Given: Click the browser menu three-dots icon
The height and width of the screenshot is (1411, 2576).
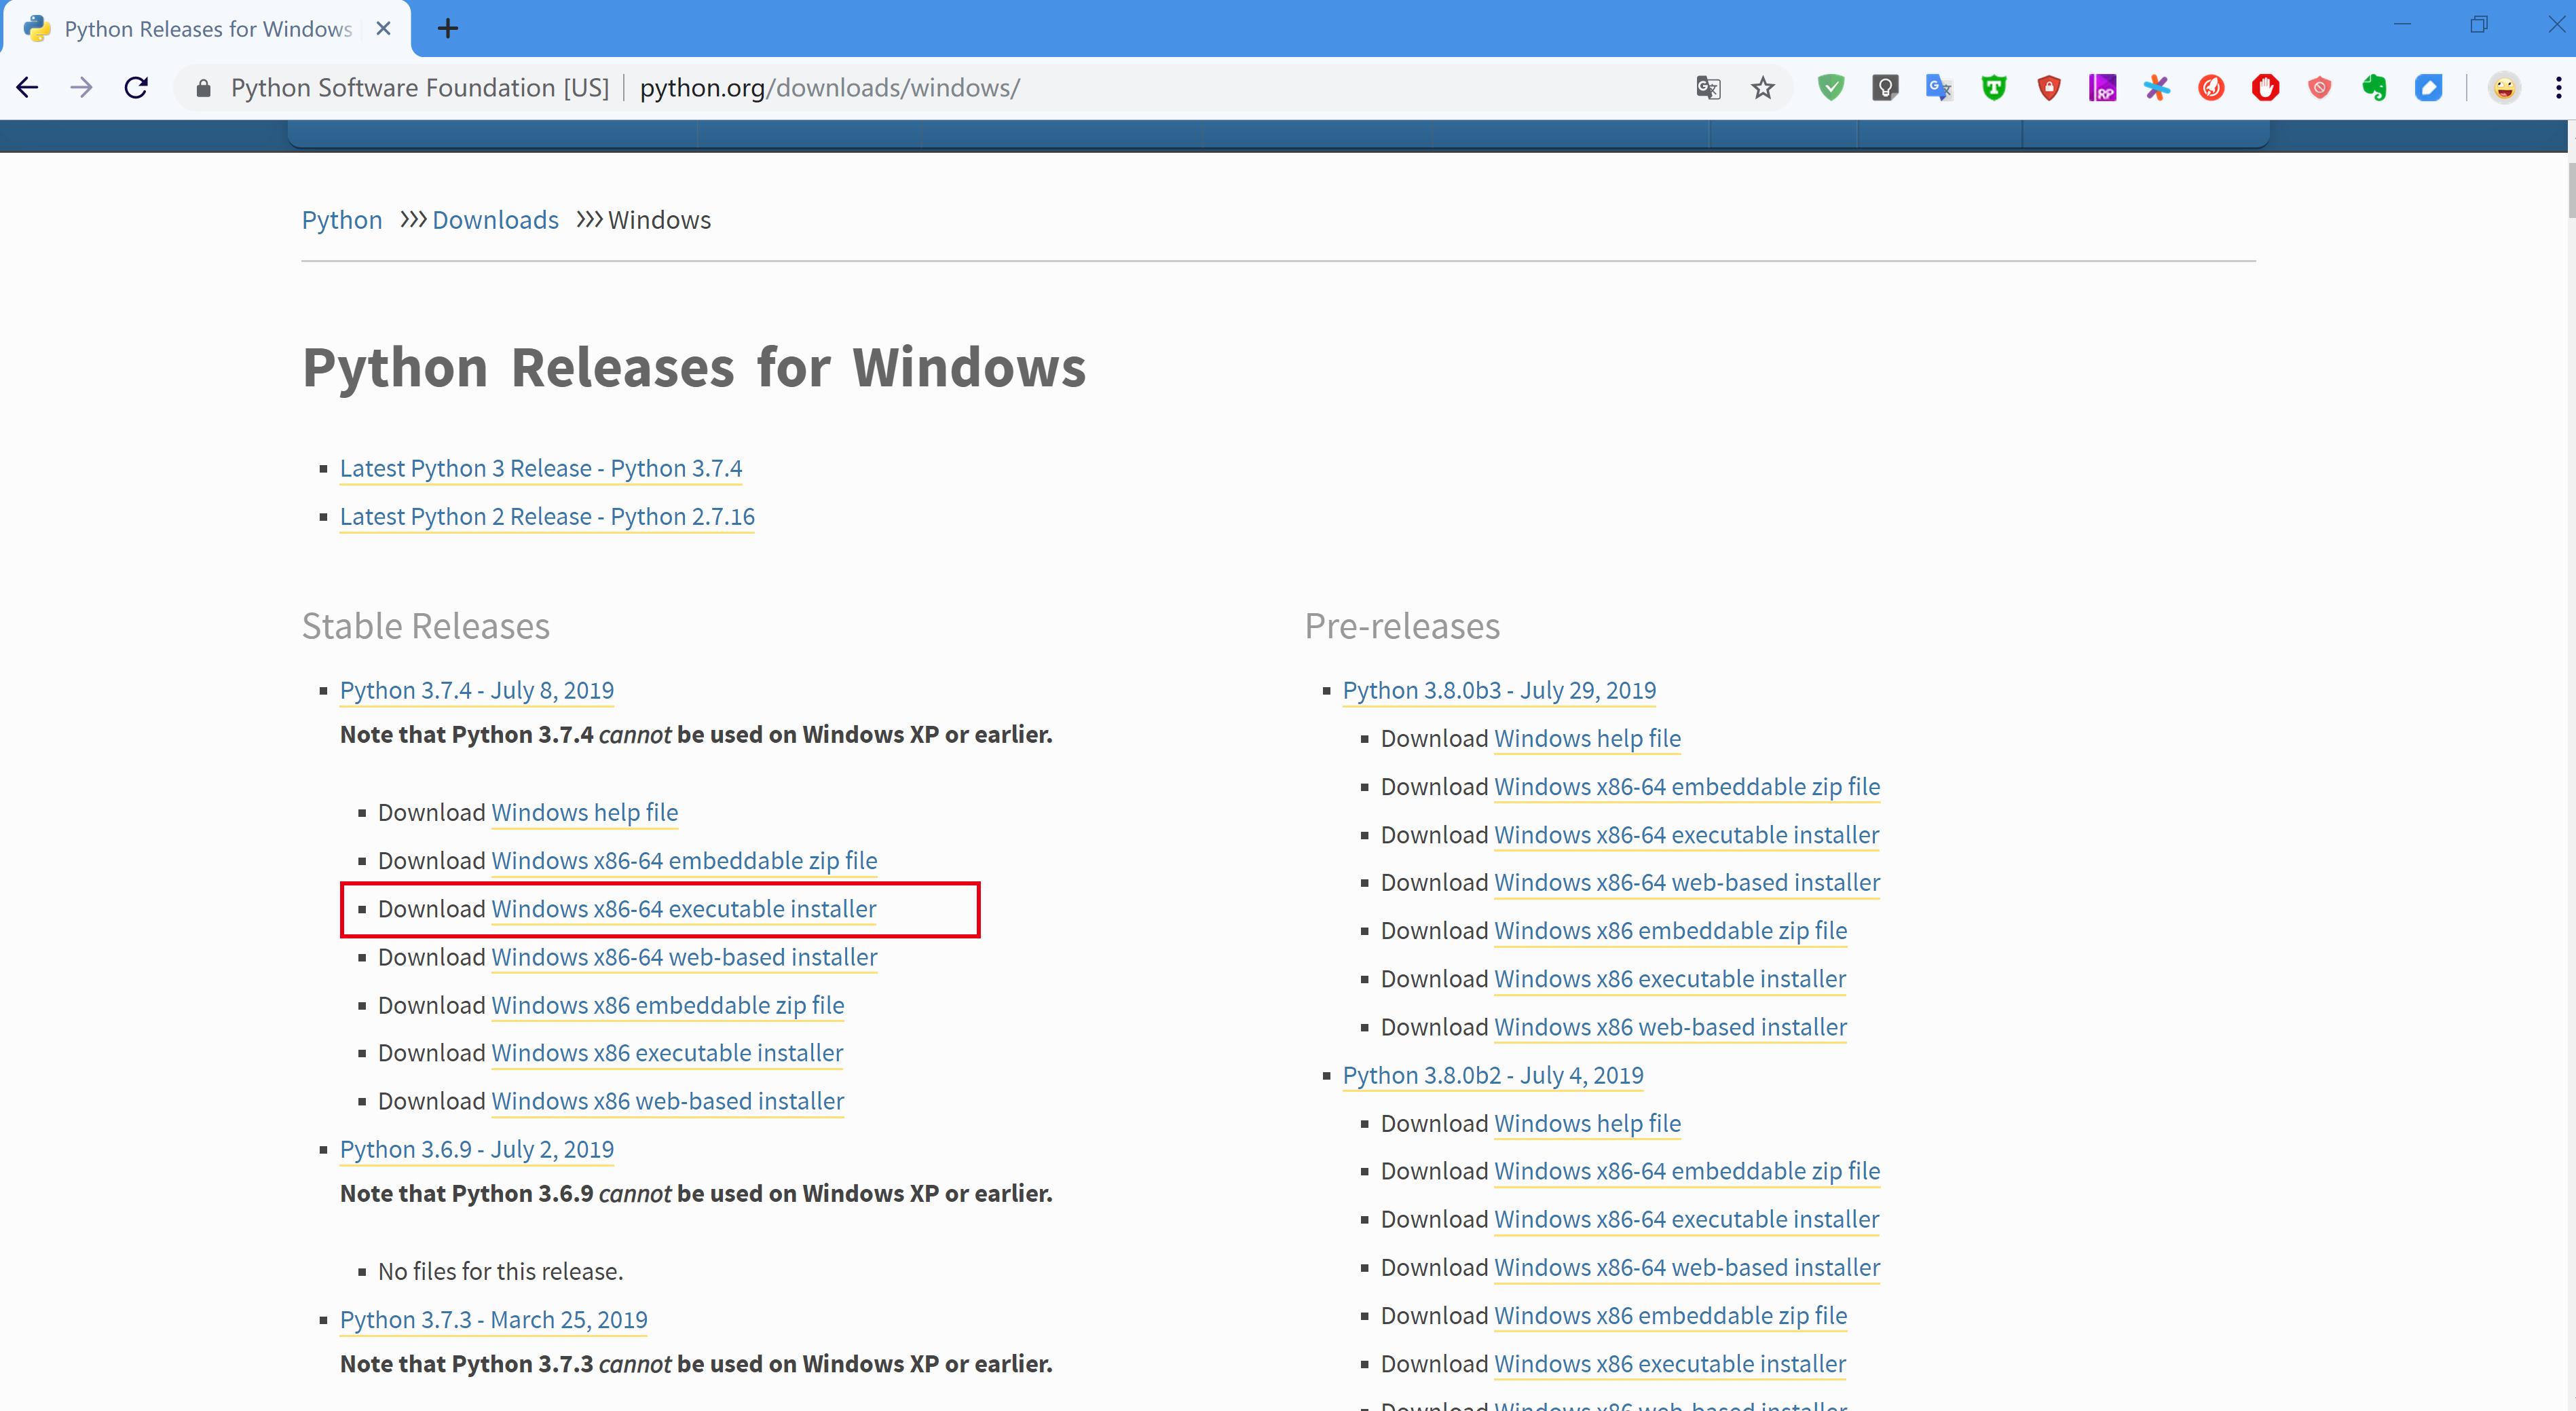Looking at the screenshot, I should 2558,87.
